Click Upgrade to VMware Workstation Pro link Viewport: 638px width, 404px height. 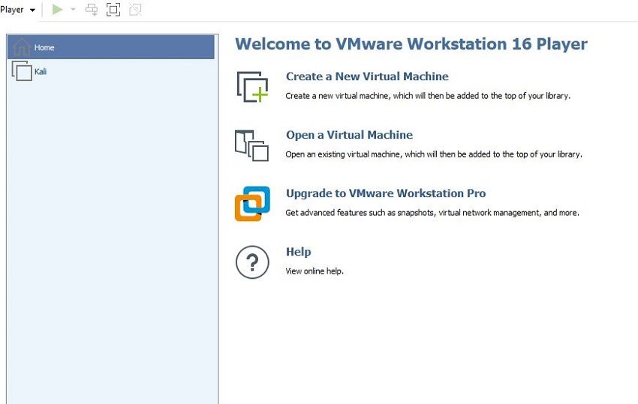[x=386, y=193]
